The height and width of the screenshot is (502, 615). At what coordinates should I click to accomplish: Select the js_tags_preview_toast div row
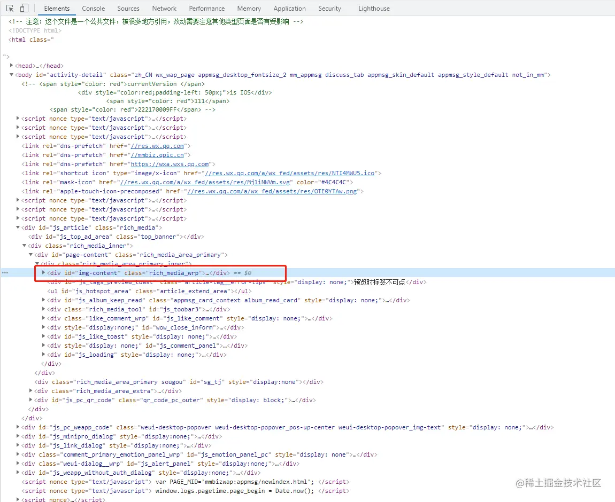[x=237, y=282]
